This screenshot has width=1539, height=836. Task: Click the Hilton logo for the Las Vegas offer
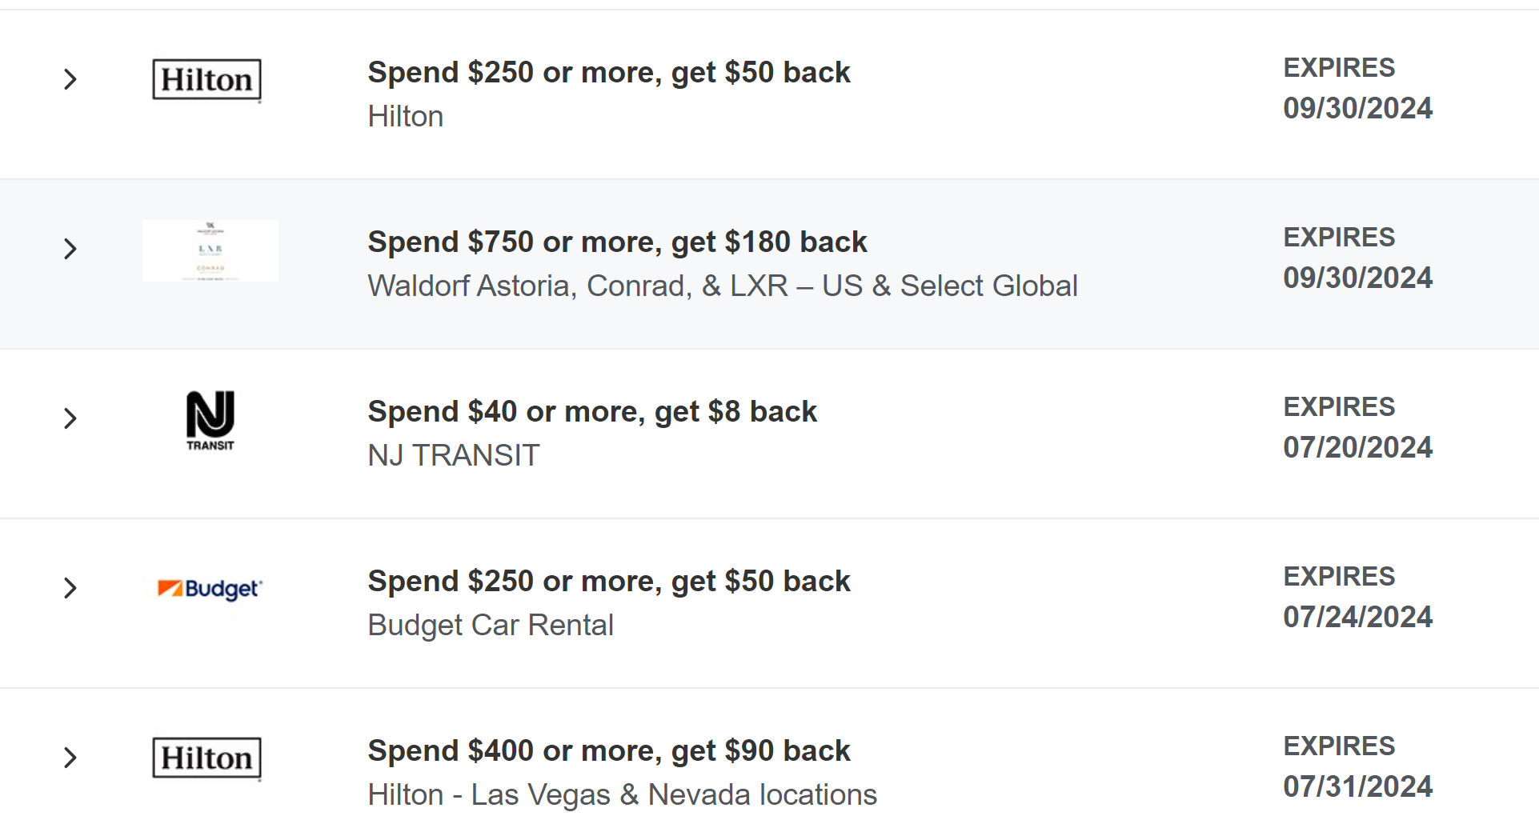point(206,758)
